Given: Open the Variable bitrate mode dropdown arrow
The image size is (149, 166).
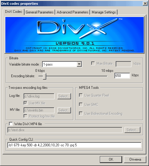Looking at the screenshot, I should 79,64.
